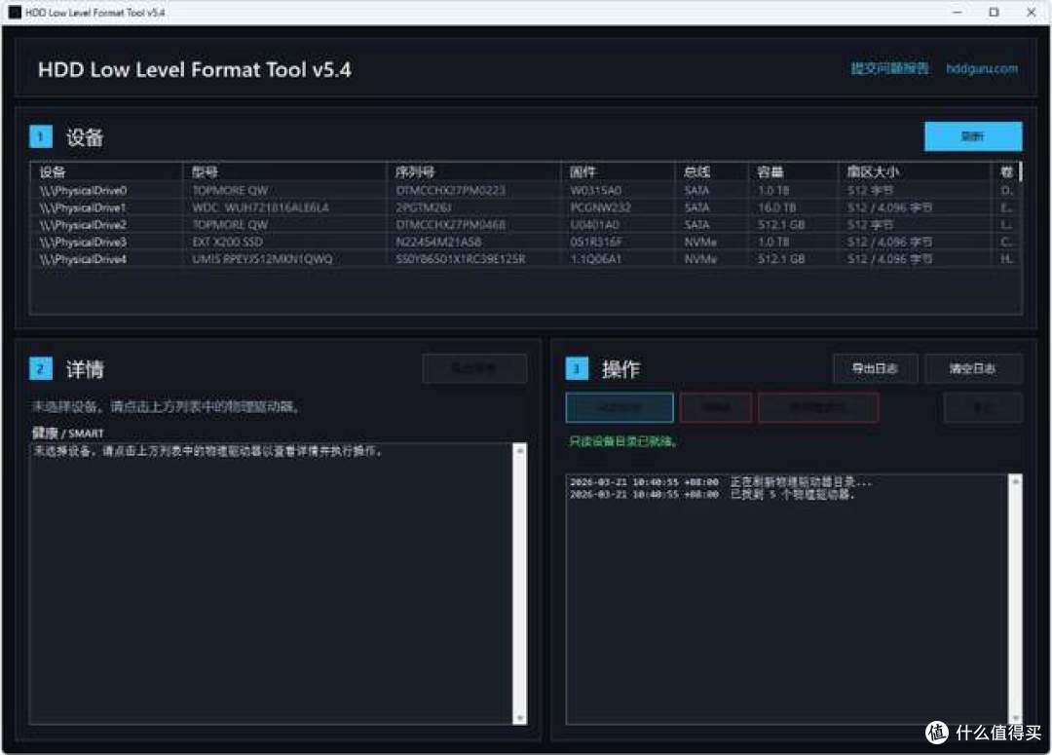Viewport: 1052px width, 755px height.
Task: Click the 导出日志 button
Action: pos(875,368)
